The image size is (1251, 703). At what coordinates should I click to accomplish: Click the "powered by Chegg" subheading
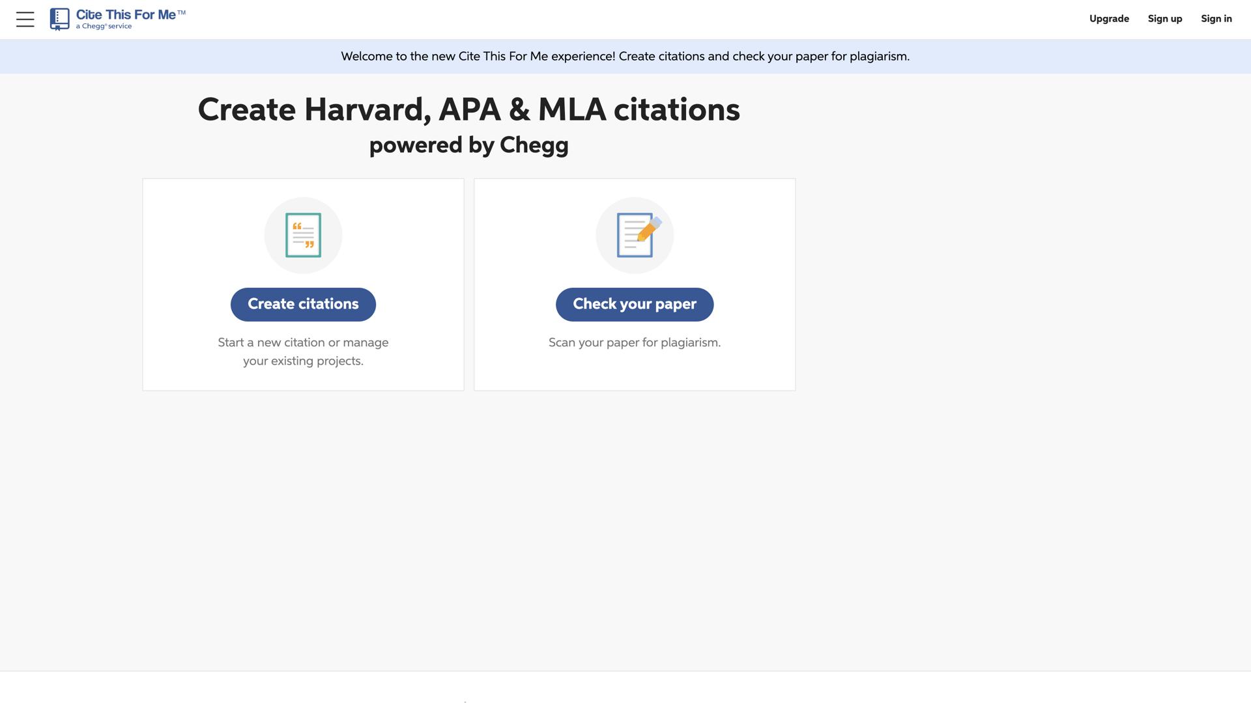pos(468,145)
